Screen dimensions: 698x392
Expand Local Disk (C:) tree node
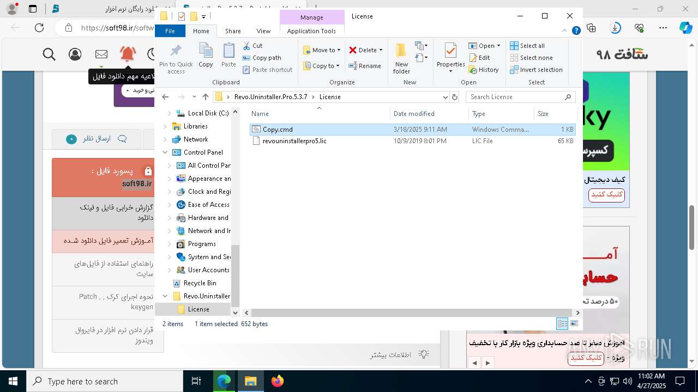click(x=169, y=113)
